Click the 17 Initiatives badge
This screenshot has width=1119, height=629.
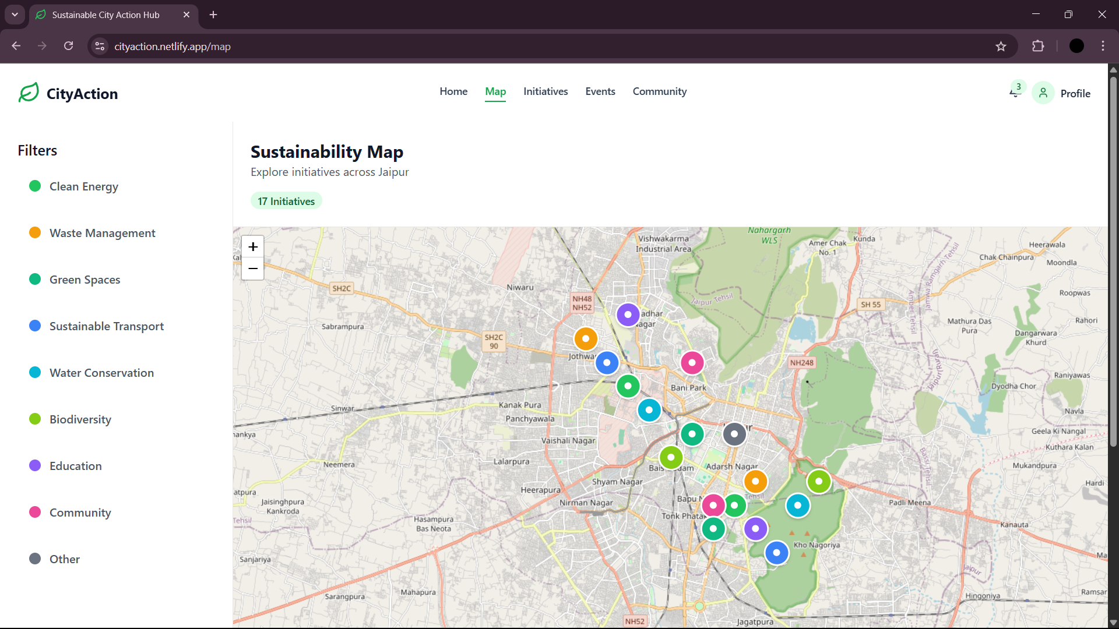coord(286,201)
